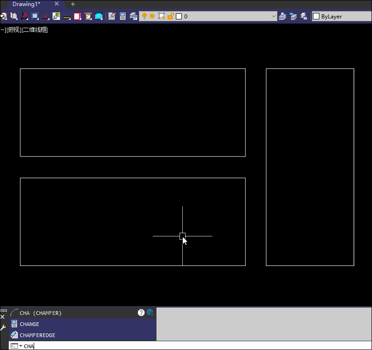Click the ByLayer white color swatch
Image resolution: width=372 pixels, height=350 pixels.
316,16
